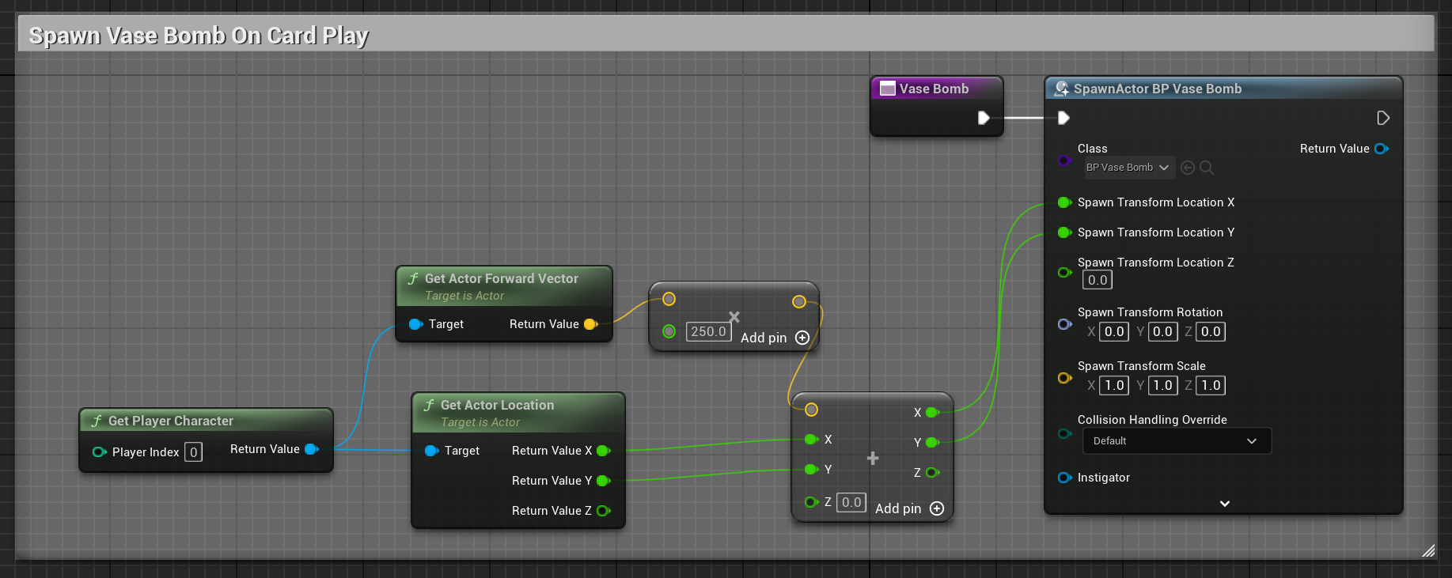Click the add node Z input pin
This screenshot has height=578, width=1452.
click(811, 502)
